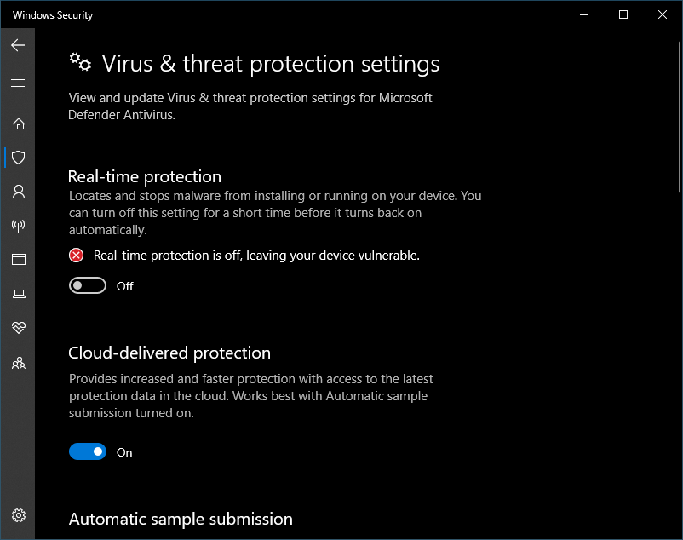Open Account protection person icon
Screen dimensions: 683x540
[18, 192]
